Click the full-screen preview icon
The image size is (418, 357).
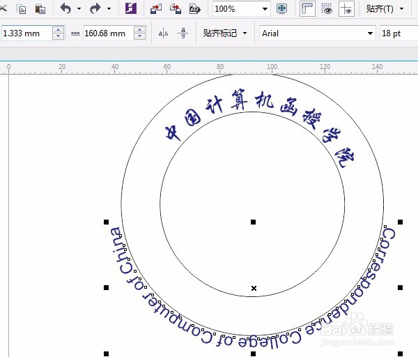[281, 9]
